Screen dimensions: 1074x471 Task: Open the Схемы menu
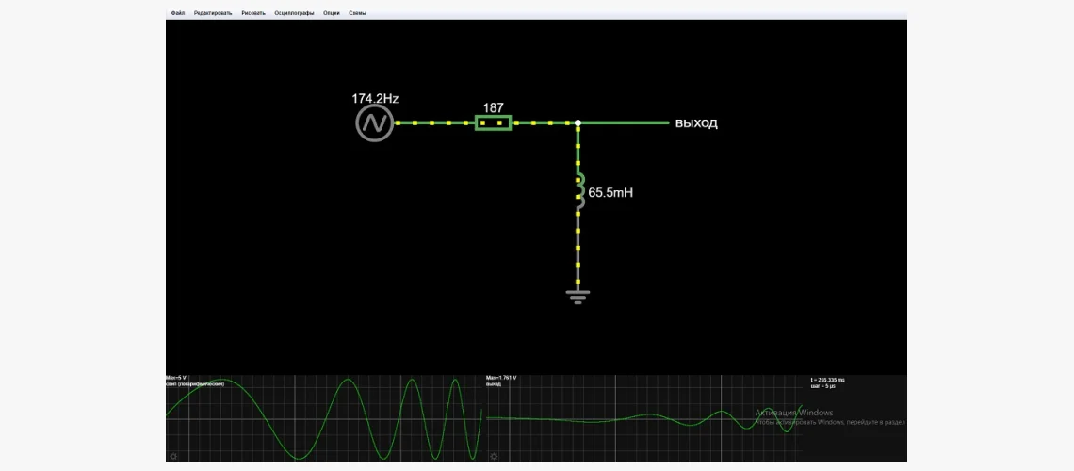click(358, 13)
